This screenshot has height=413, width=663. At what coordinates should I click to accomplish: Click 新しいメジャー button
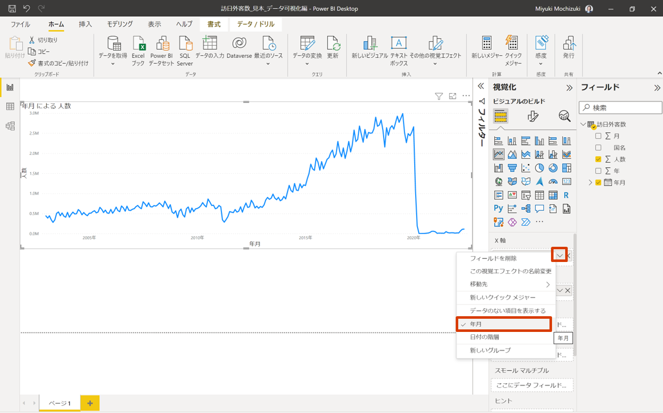point(487,48)
